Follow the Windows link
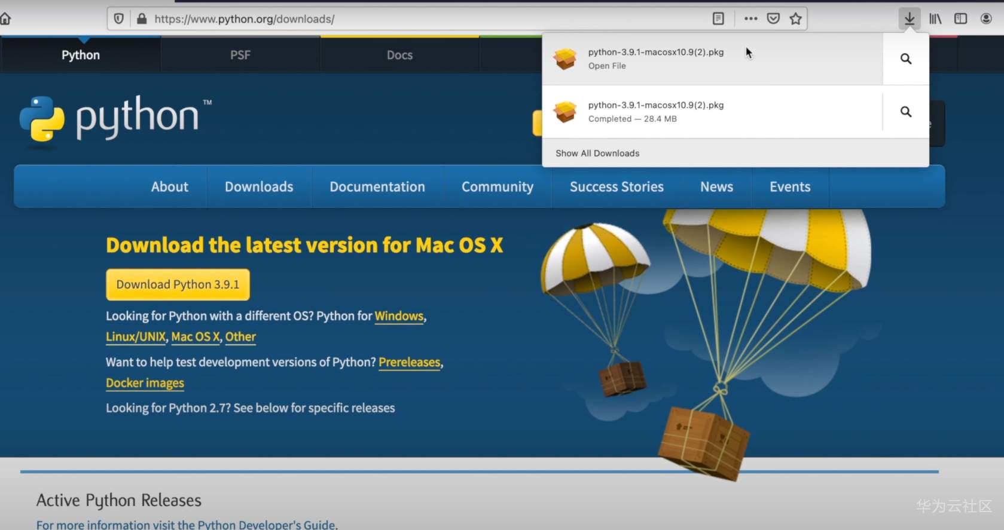 (399, 316)
